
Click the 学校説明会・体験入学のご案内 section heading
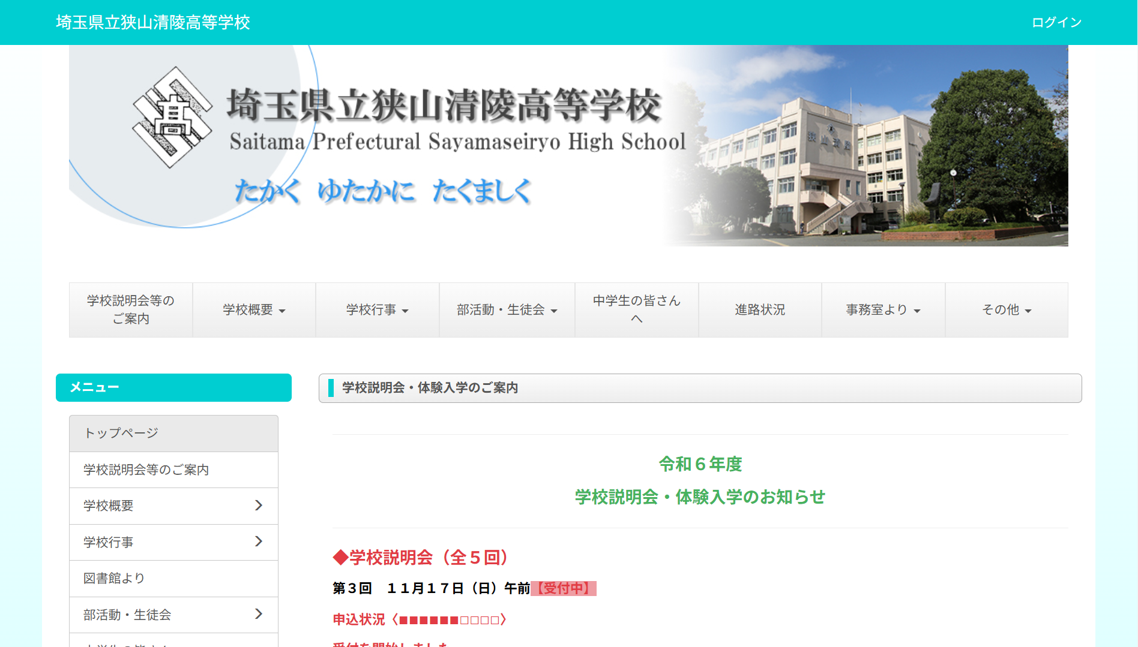coord(700,388)
